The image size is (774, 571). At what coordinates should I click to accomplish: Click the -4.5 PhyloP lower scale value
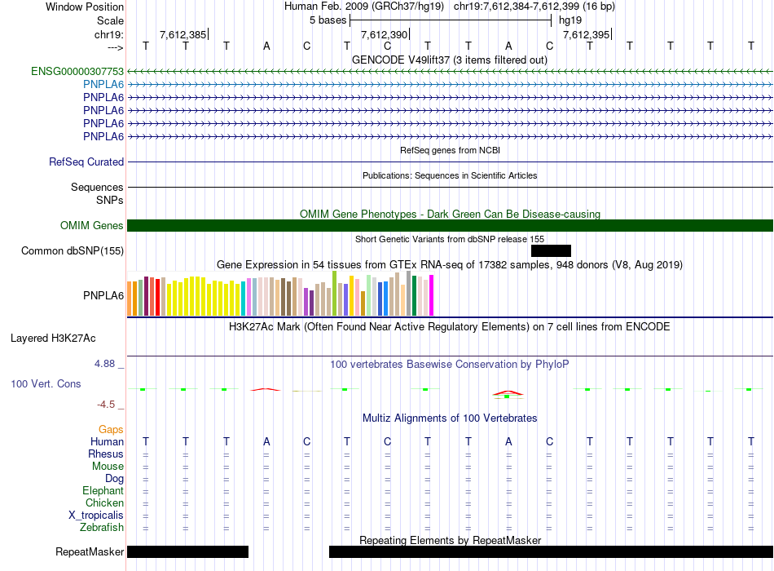tap(106, 405)
